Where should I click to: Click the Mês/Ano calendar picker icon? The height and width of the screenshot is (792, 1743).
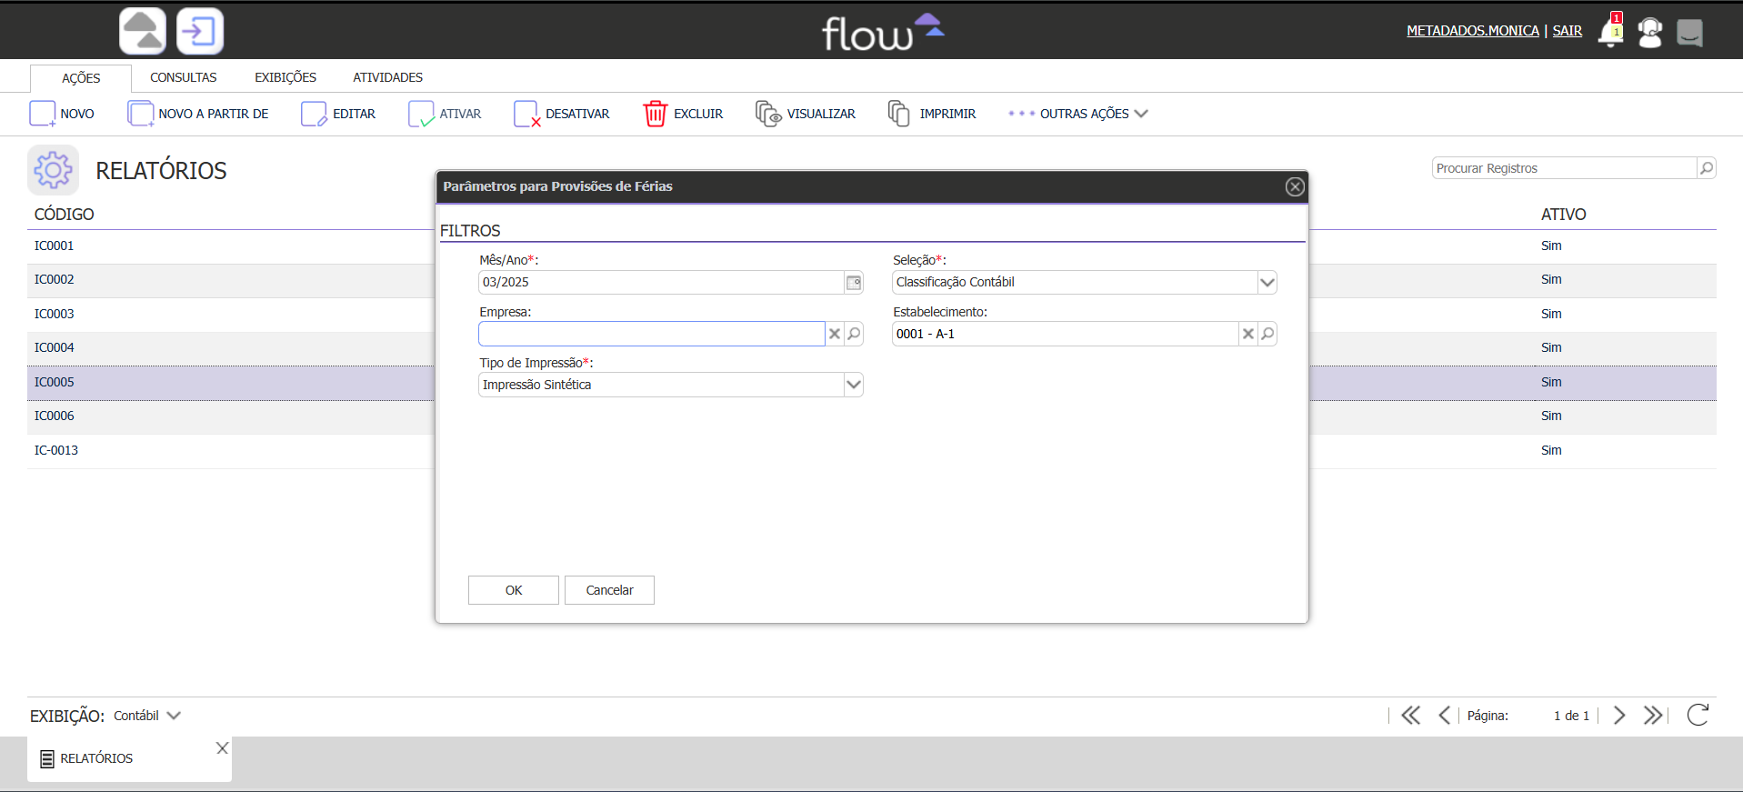854,283
